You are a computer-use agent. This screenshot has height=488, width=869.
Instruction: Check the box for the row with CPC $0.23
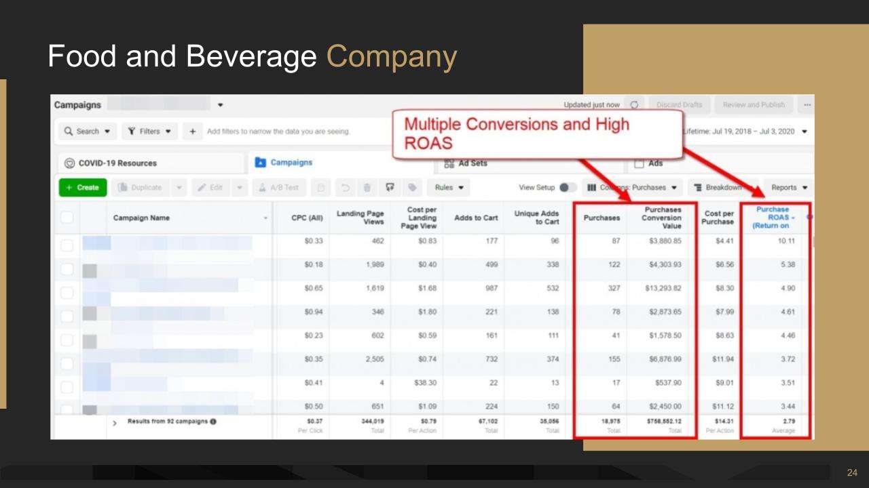[x=67, y=340]
